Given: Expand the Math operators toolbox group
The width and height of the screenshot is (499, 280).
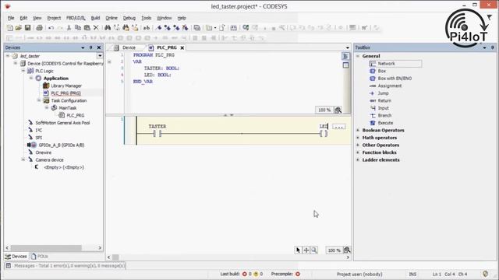Looking at the screenshot, I should pos(358,138).
